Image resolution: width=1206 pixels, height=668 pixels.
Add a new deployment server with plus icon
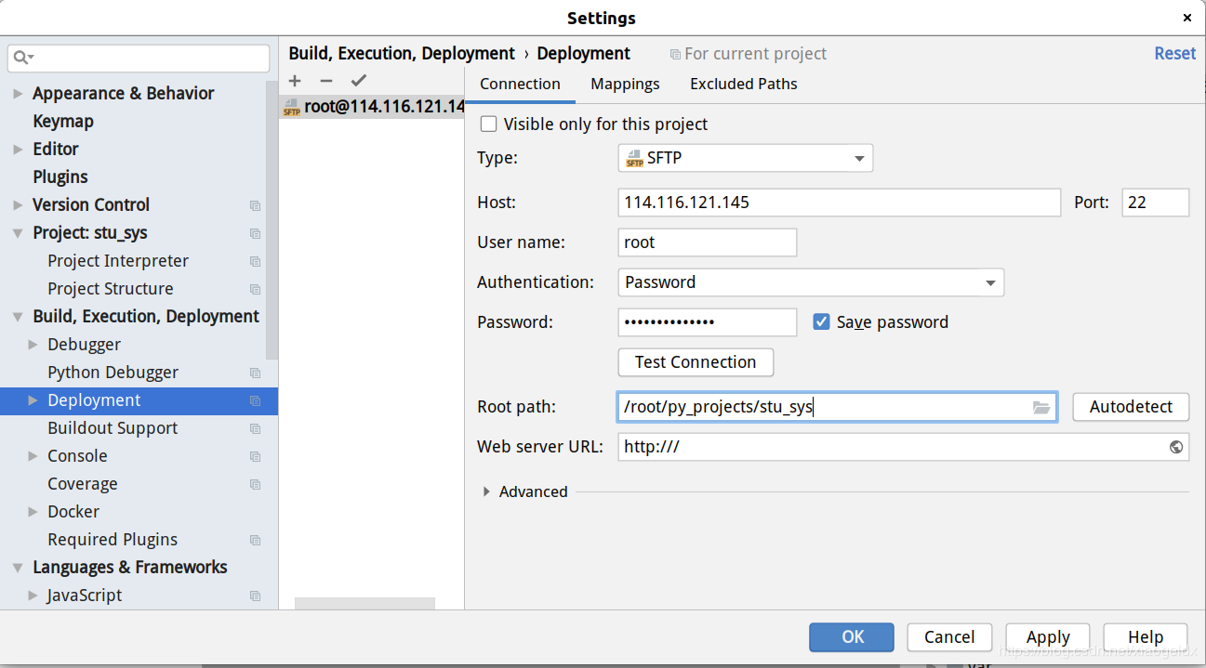pos(295,81)
